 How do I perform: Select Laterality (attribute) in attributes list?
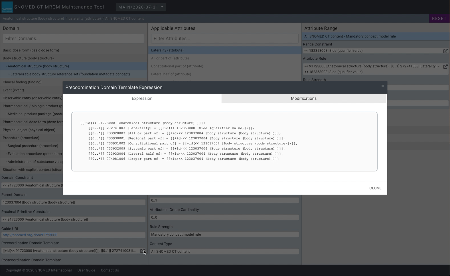[x=225, y=50]
